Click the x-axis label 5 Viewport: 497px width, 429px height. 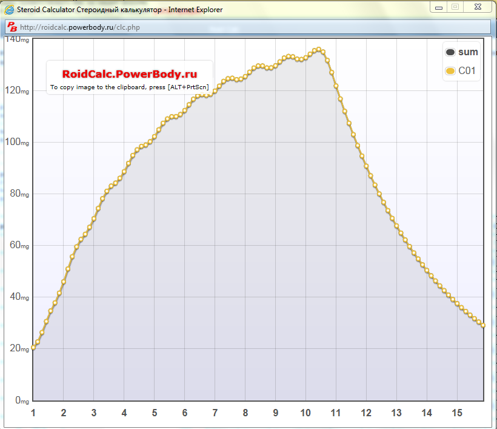click(154, 413)
